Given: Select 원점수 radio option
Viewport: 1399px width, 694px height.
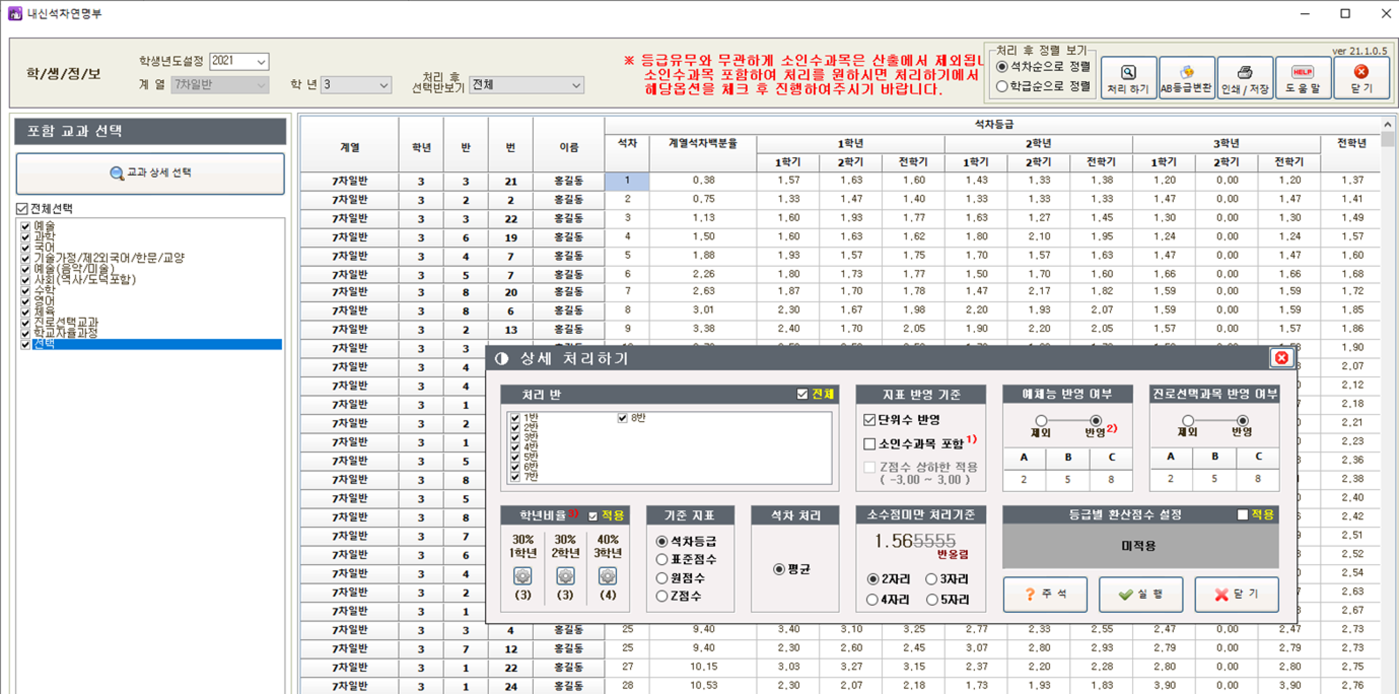Looking at the screenshot, I should tap(661, 578).
